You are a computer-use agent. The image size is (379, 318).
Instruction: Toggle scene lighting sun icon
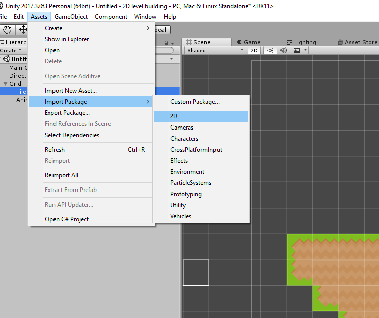[270, 50]
